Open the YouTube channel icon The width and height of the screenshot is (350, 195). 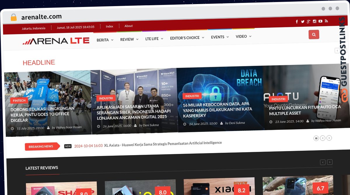[x=320, y=21]
